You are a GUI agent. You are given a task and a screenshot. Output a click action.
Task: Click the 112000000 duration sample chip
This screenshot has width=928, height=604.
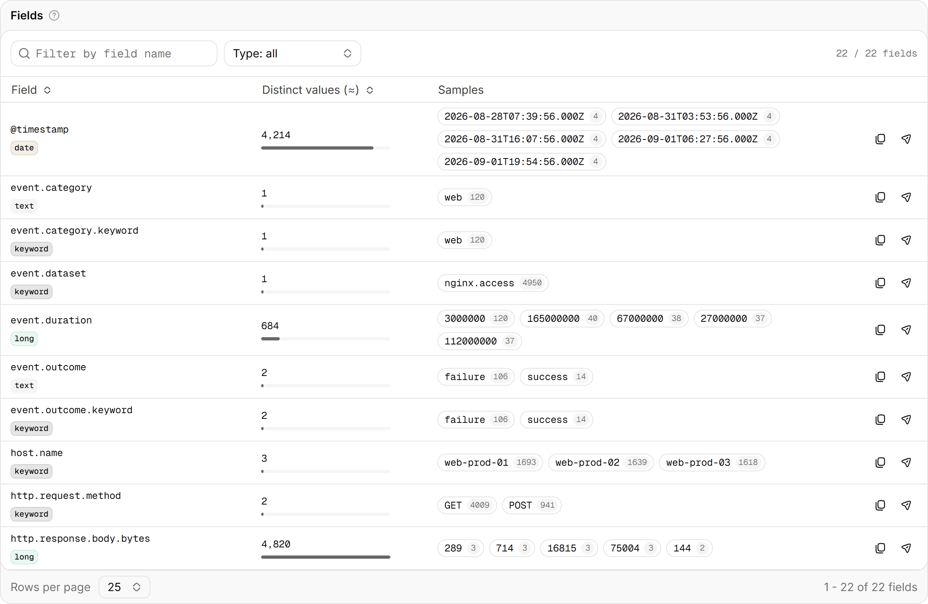point(479,341)
